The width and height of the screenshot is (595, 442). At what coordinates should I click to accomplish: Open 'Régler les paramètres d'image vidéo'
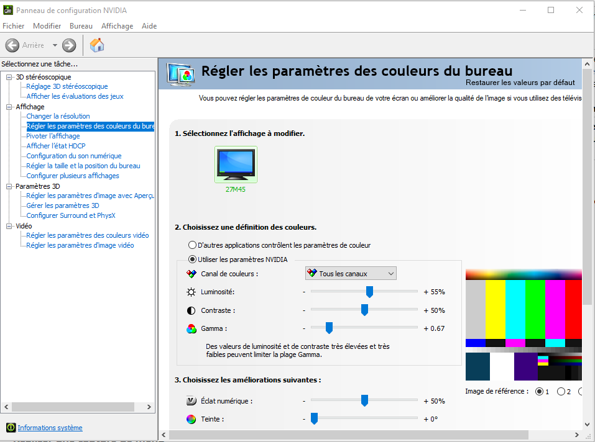(80, 245)
